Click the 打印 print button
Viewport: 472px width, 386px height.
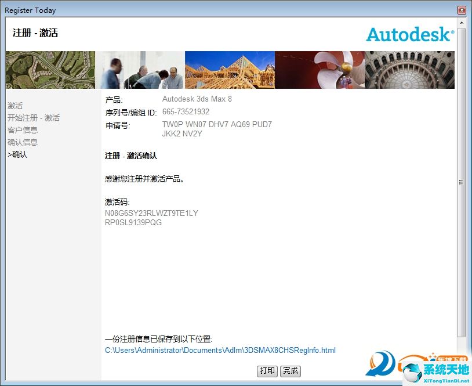click(267, 371)
